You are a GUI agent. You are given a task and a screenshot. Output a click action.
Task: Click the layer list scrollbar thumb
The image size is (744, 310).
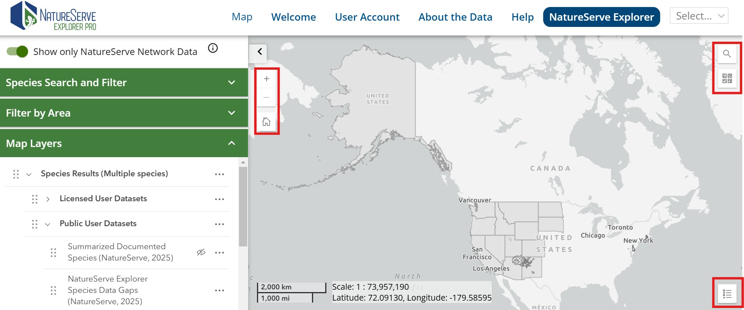243,207
